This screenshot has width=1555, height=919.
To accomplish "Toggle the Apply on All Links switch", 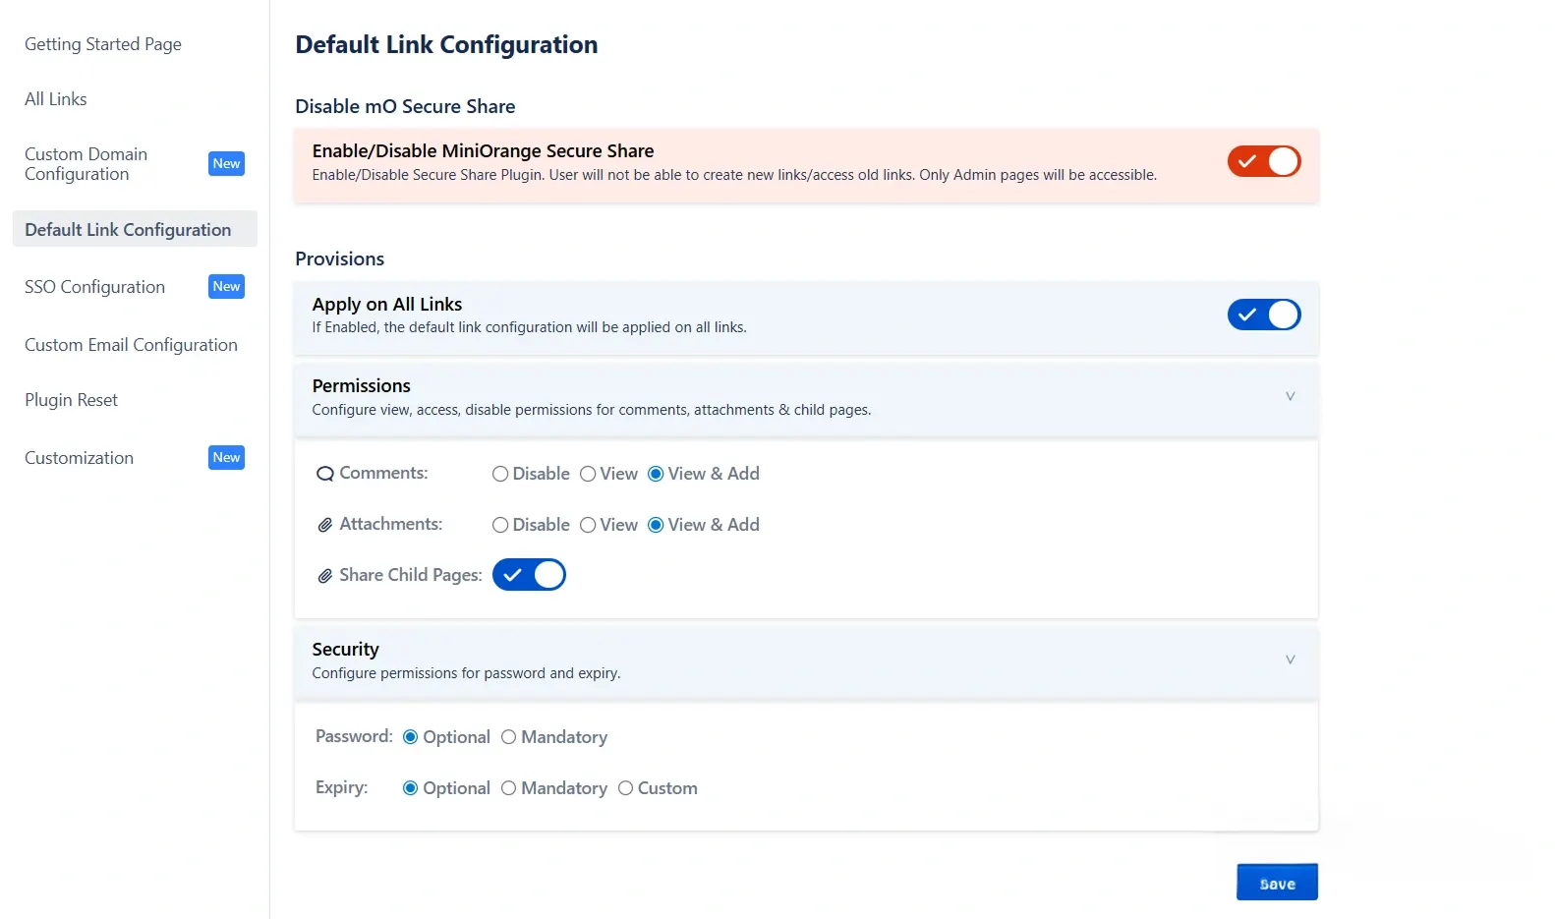I will pyautogui.click(x=1264, y=315).
